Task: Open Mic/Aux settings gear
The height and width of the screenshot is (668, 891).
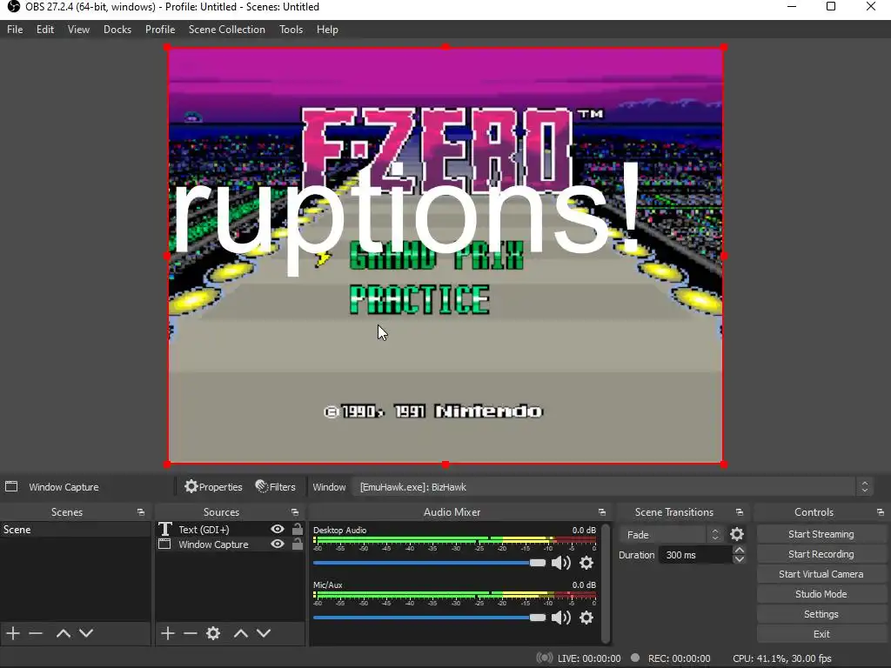Action: click(586, 618)
